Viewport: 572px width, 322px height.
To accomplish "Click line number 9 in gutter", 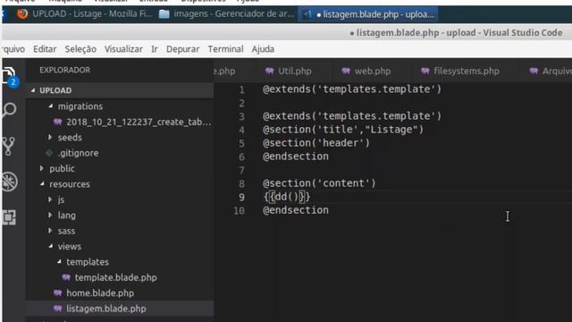I will click(241, 197).
